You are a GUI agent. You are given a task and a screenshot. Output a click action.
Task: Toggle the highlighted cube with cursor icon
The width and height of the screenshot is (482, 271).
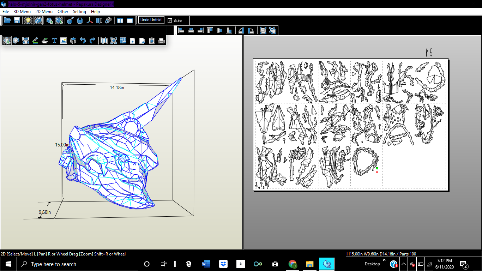pyautogui.click(x=59, y=20)
